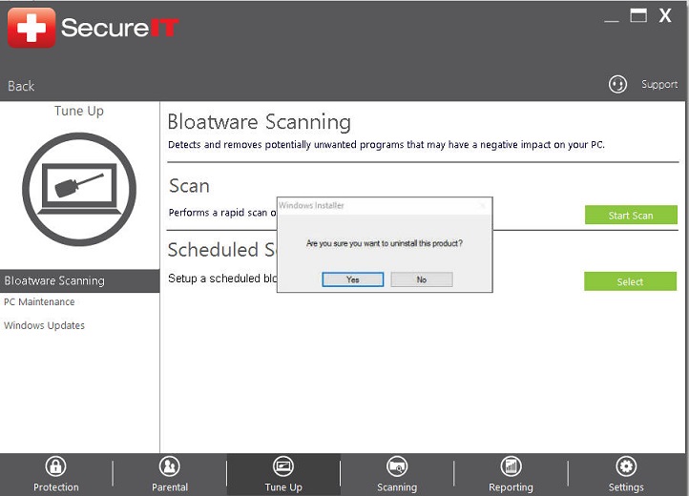Click the 'Are you sure you want to uninstall' text
Image resolution: width=689 pixels, height=496 pixels.
(385, 243)
